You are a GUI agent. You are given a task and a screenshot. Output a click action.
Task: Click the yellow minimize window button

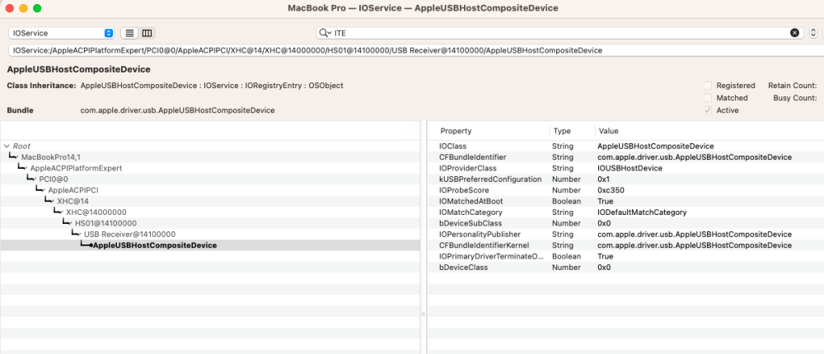[23, 8]
